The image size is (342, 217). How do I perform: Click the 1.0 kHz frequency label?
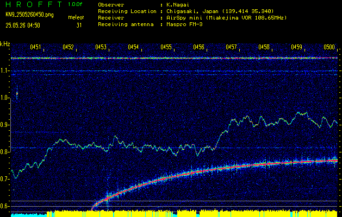pos(4,98)
